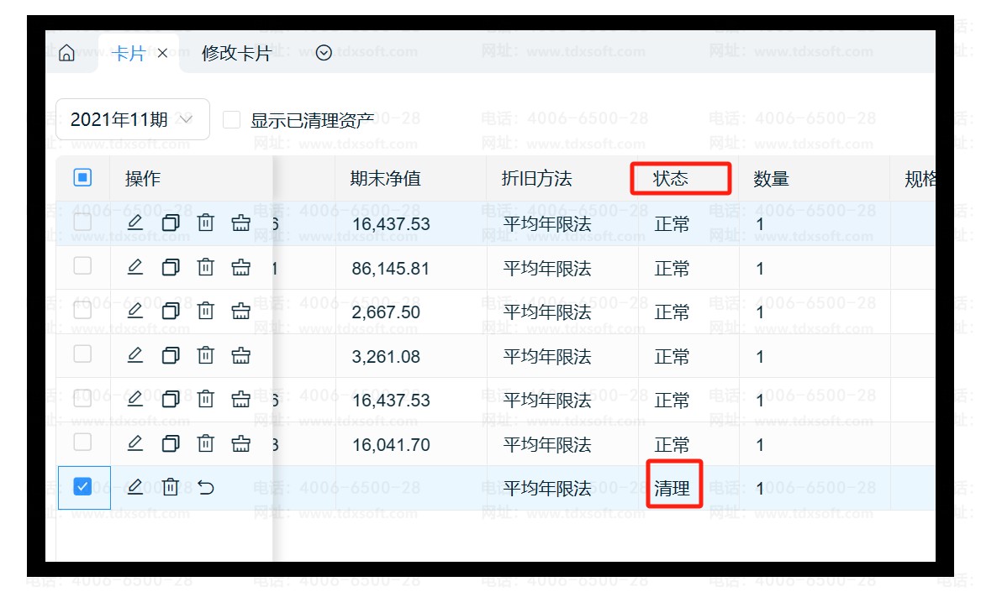
Task: Delete the row with 3,261.08 net value
Action: 205,355
